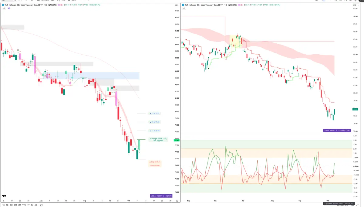Expand the indicator legend in left chart
This screenshot has height=207, width=364.
coord(4,8)
